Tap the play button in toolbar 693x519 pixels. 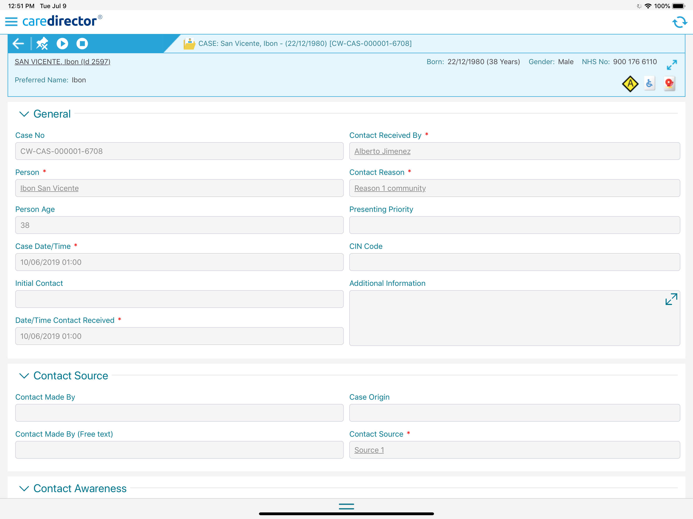click(x=62, y=44)
